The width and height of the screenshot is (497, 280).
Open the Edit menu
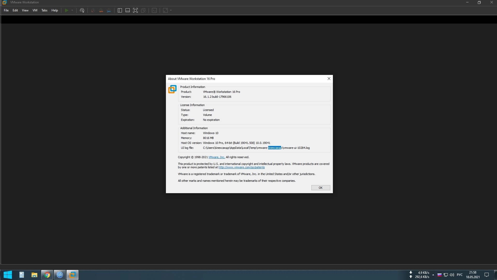pyautogui.click(x=15, y=10)
